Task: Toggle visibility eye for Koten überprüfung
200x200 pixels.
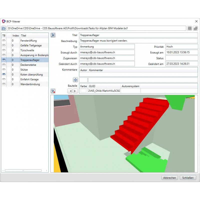Action: click(x=3, y=74)
